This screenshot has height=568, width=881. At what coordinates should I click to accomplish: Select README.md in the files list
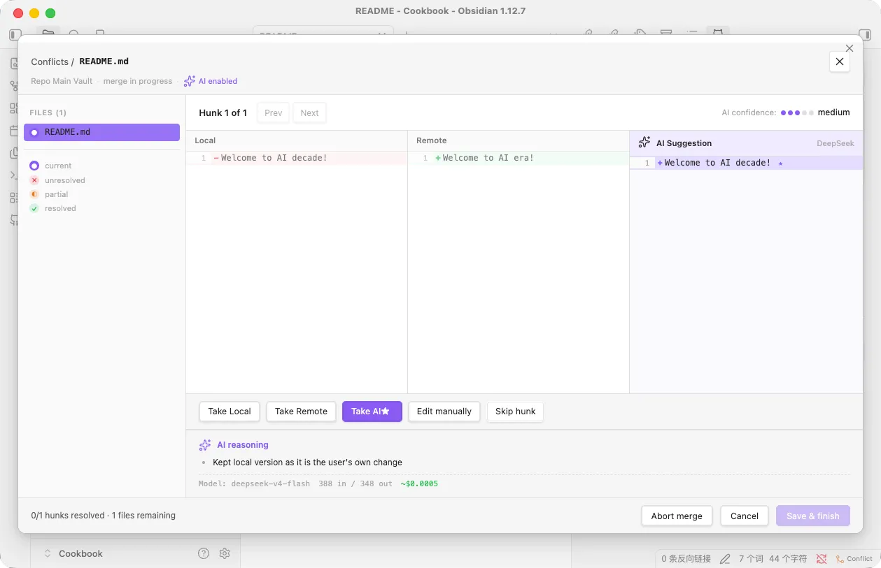pyautogui.click(x=101, y=132)
